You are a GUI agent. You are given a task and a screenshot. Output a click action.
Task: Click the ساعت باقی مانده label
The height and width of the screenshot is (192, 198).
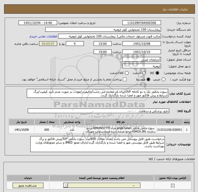pos(26,44)
